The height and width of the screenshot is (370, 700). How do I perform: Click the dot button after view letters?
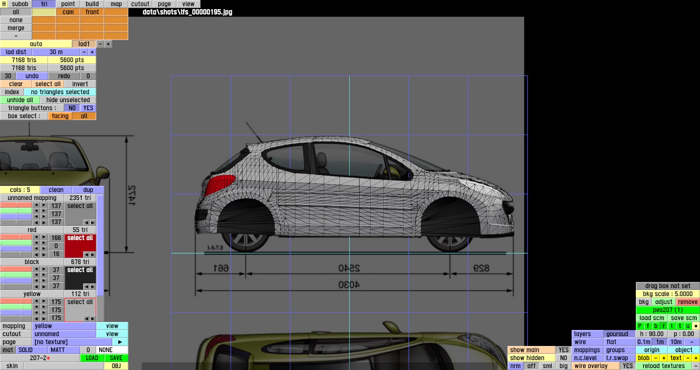coord(696,326)
